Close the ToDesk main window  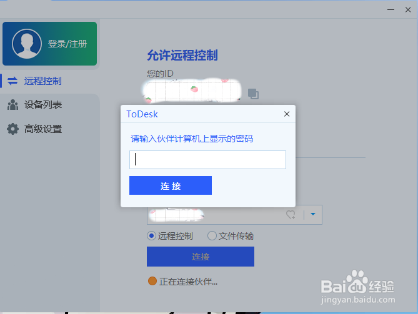(408, 9)
